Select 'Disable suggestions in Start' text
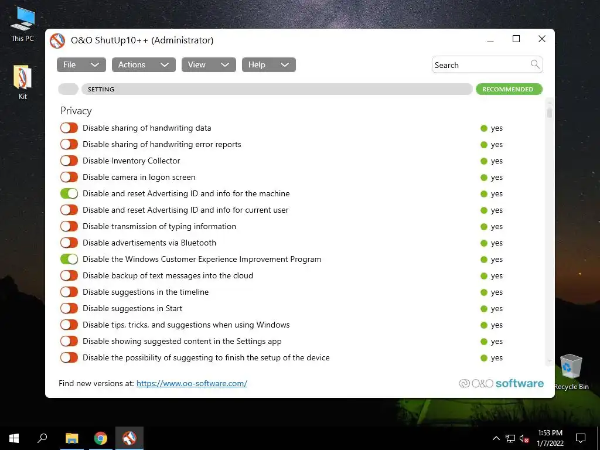 click(132, 308)
